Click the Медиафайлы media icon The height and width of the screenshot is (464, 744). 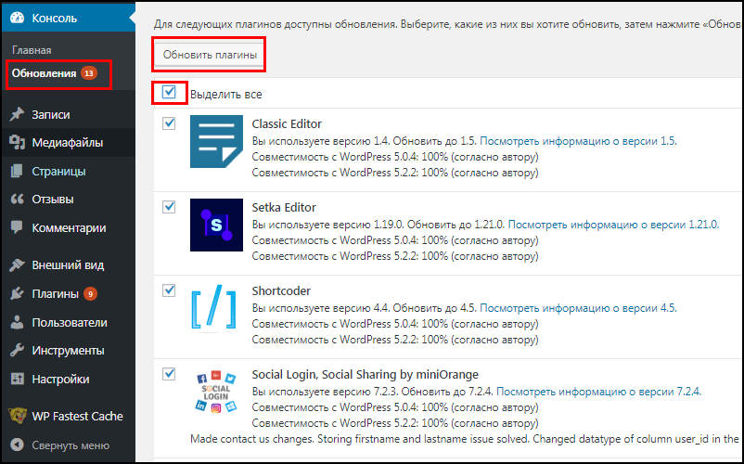(x=17, y=143)
